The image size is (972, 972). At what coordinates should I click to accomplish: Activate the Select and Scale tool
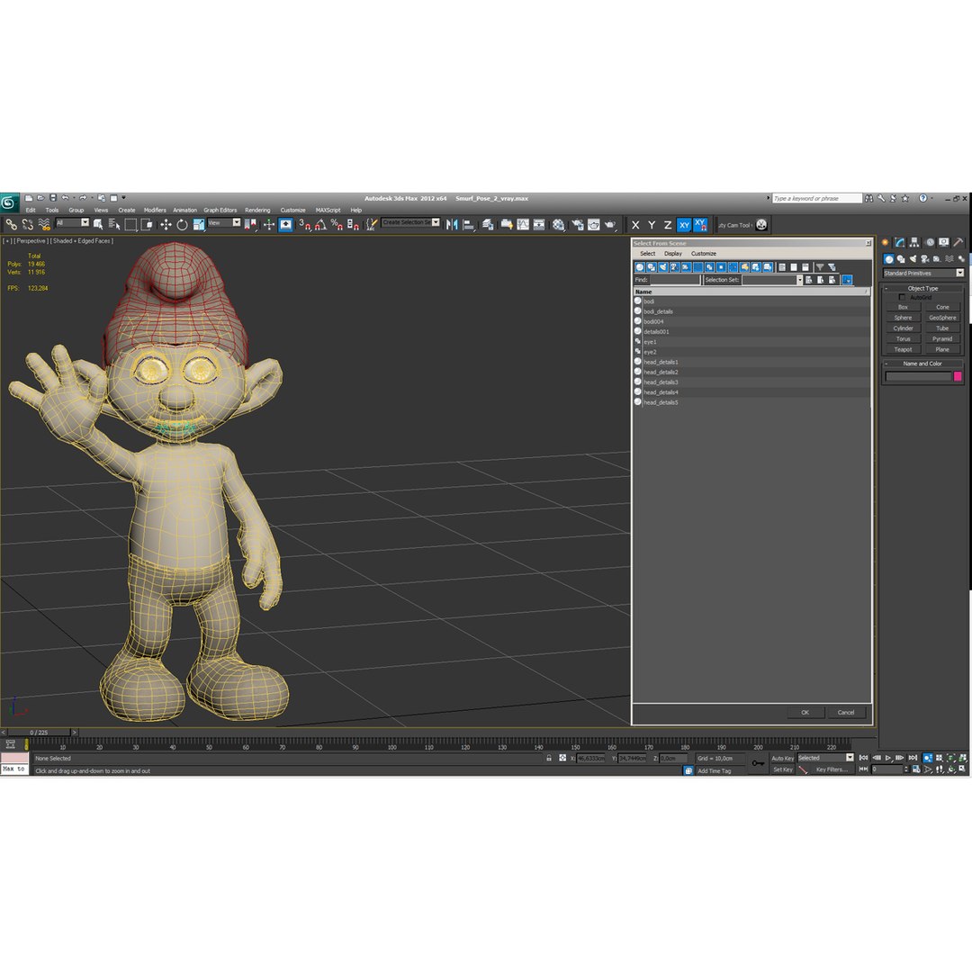pyautogui.click(x=198, y=224)
